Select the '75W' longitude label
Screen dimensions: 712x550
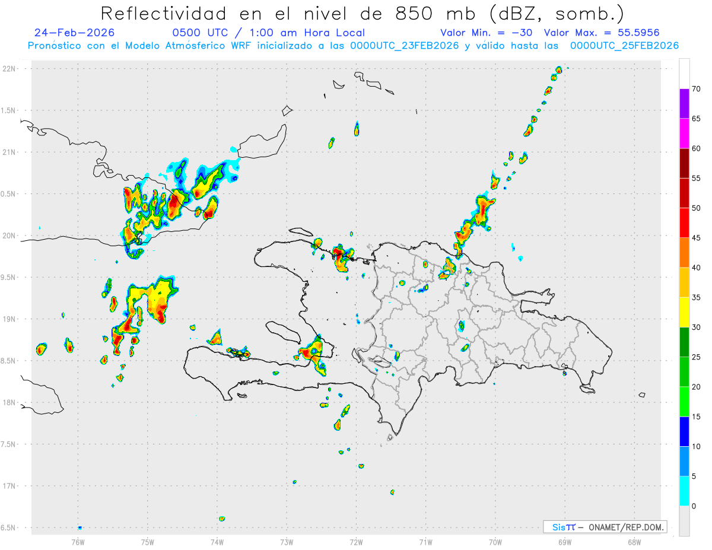(148, 542)
